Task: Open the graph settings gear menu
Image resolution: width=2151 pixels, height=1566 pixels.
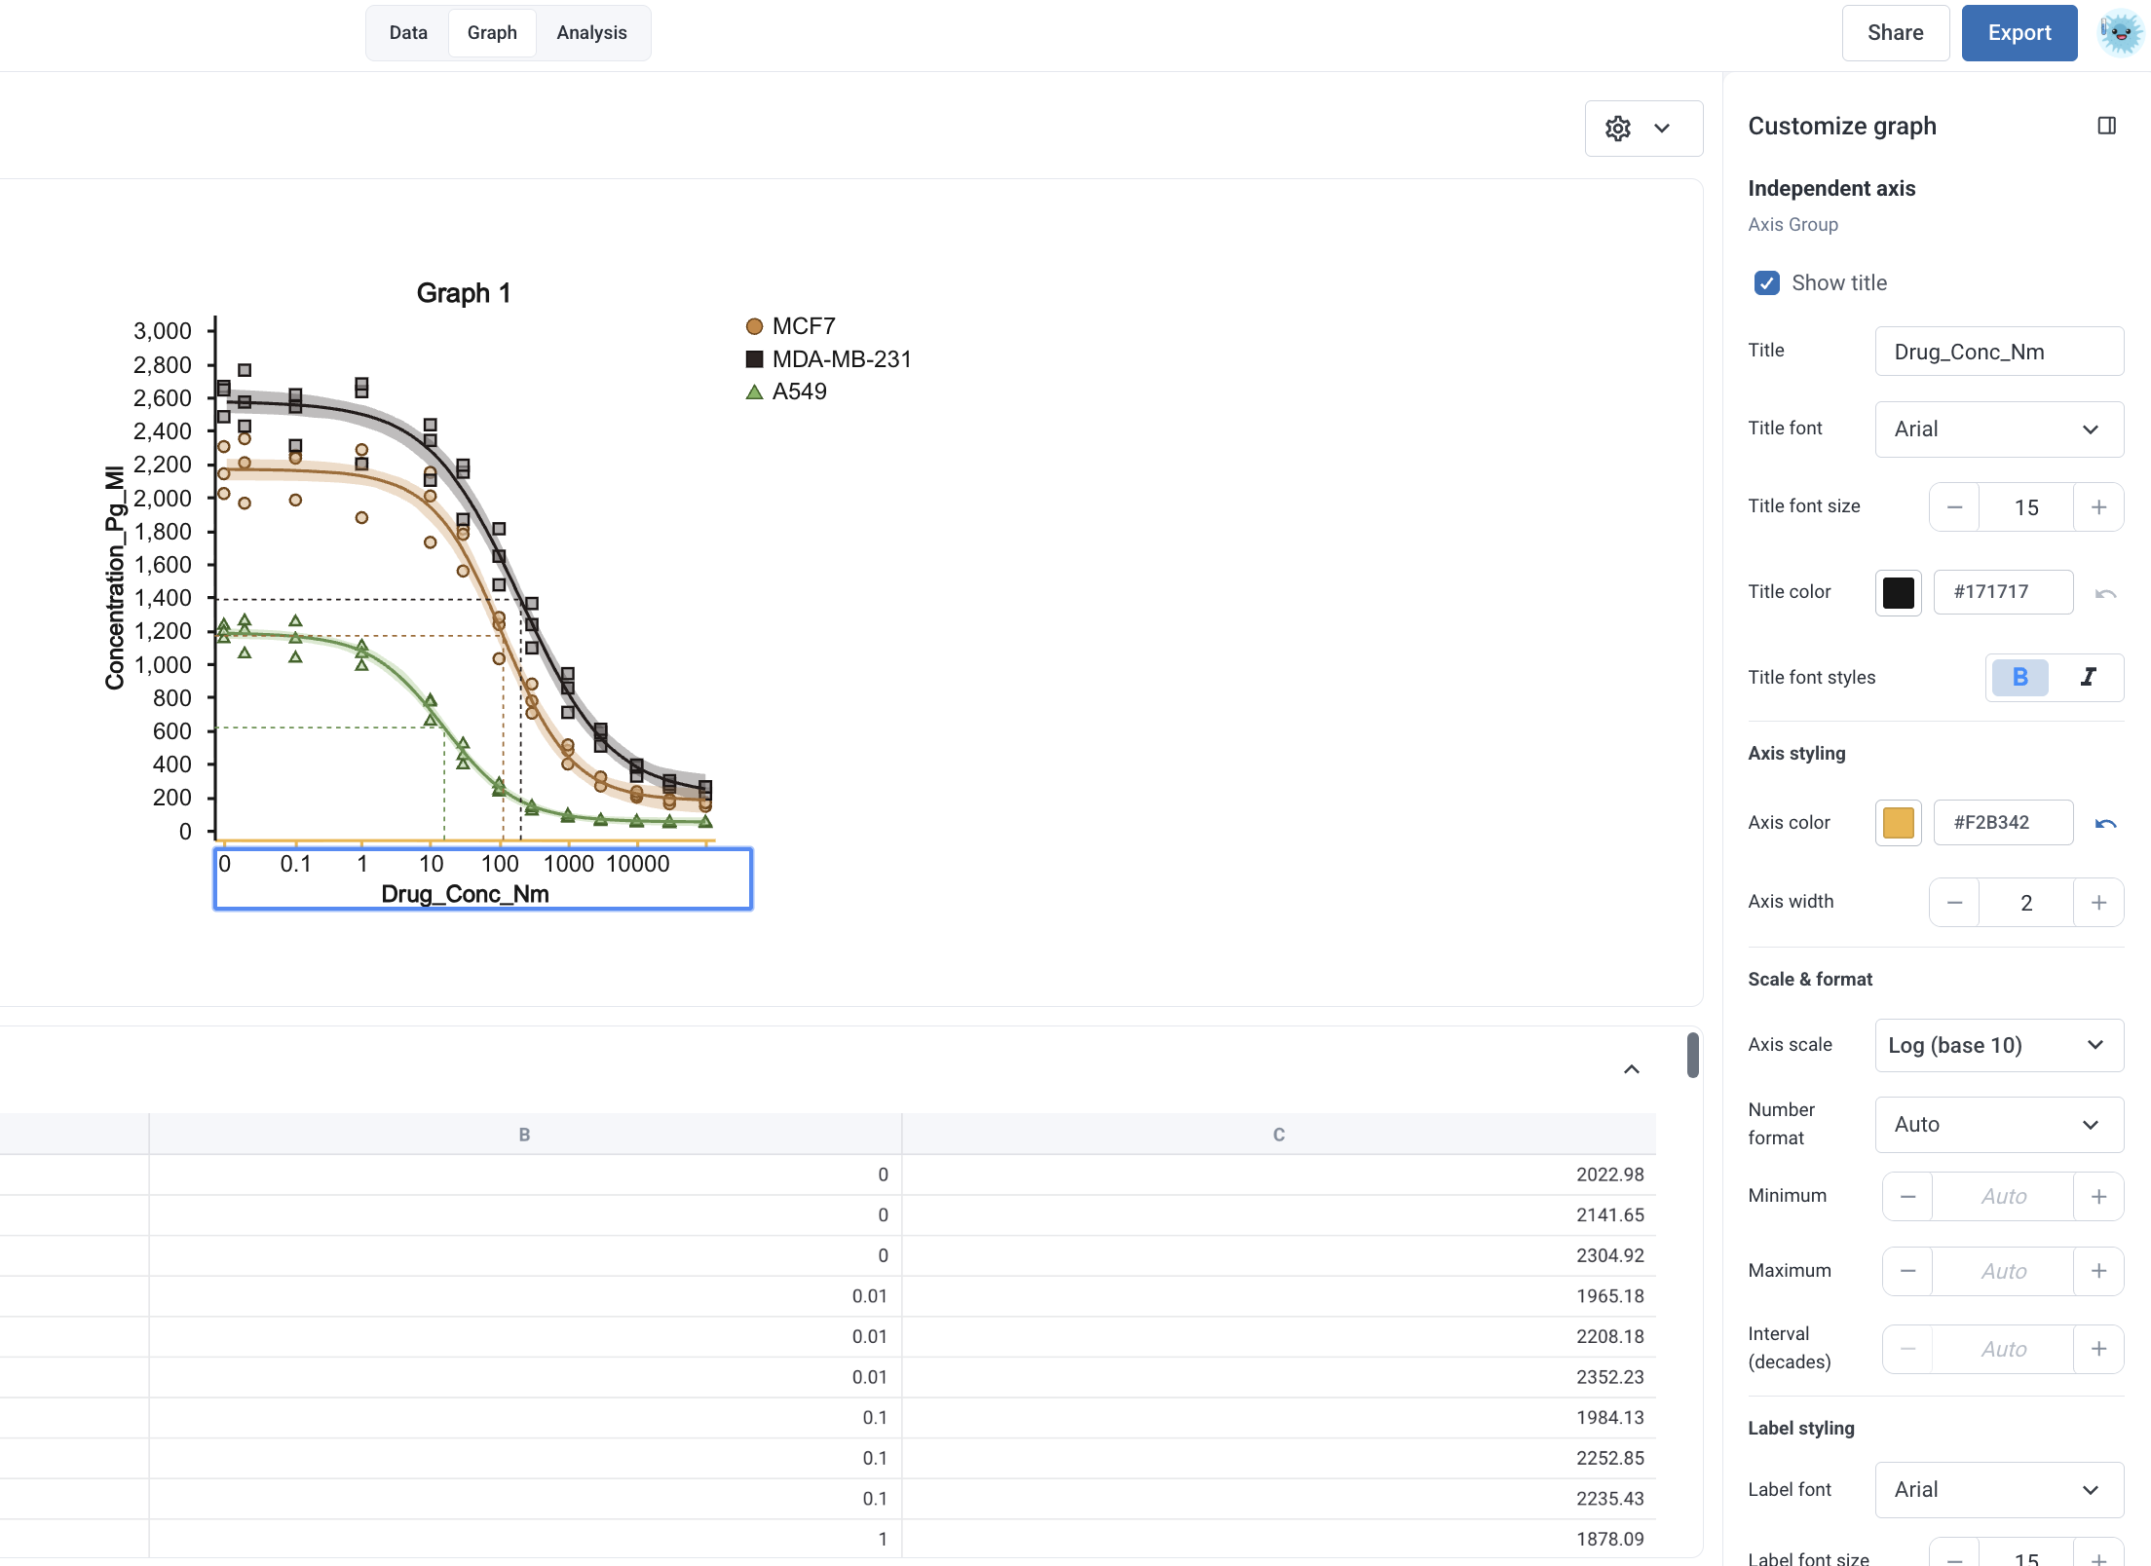Action: pos(1643,129)
